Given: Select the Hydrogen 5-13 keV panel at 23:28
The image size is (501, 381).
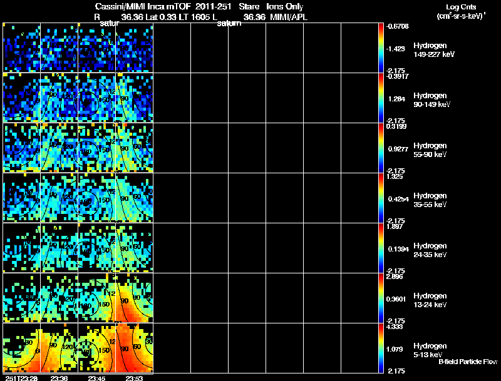Looking at the screenshot, I should 22,348.
